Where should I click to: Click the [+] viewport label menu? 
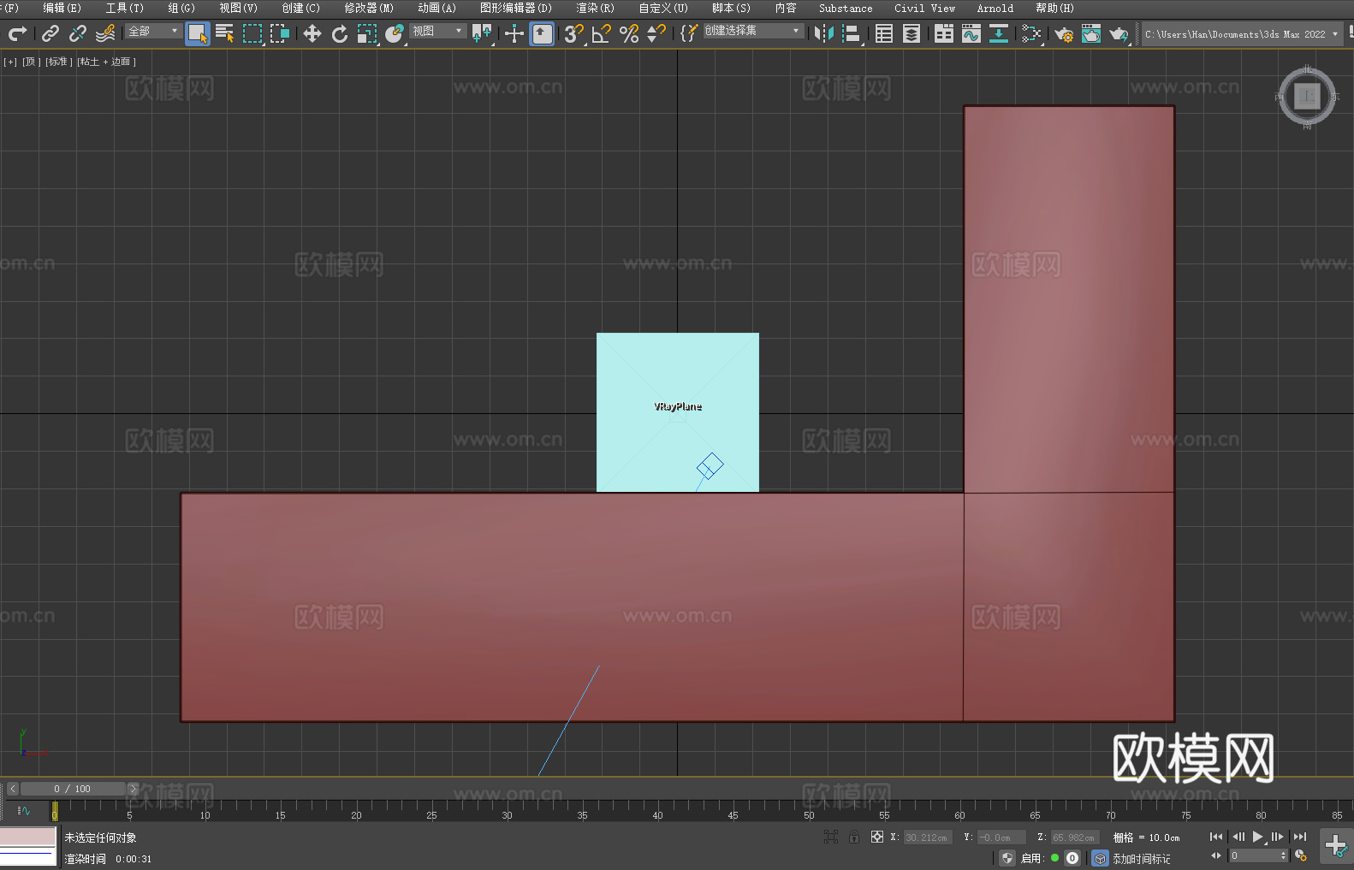click(x=10, y=62)
